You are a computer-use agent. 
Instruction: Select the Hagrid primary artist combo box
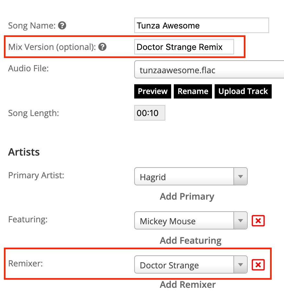point(191,176)
